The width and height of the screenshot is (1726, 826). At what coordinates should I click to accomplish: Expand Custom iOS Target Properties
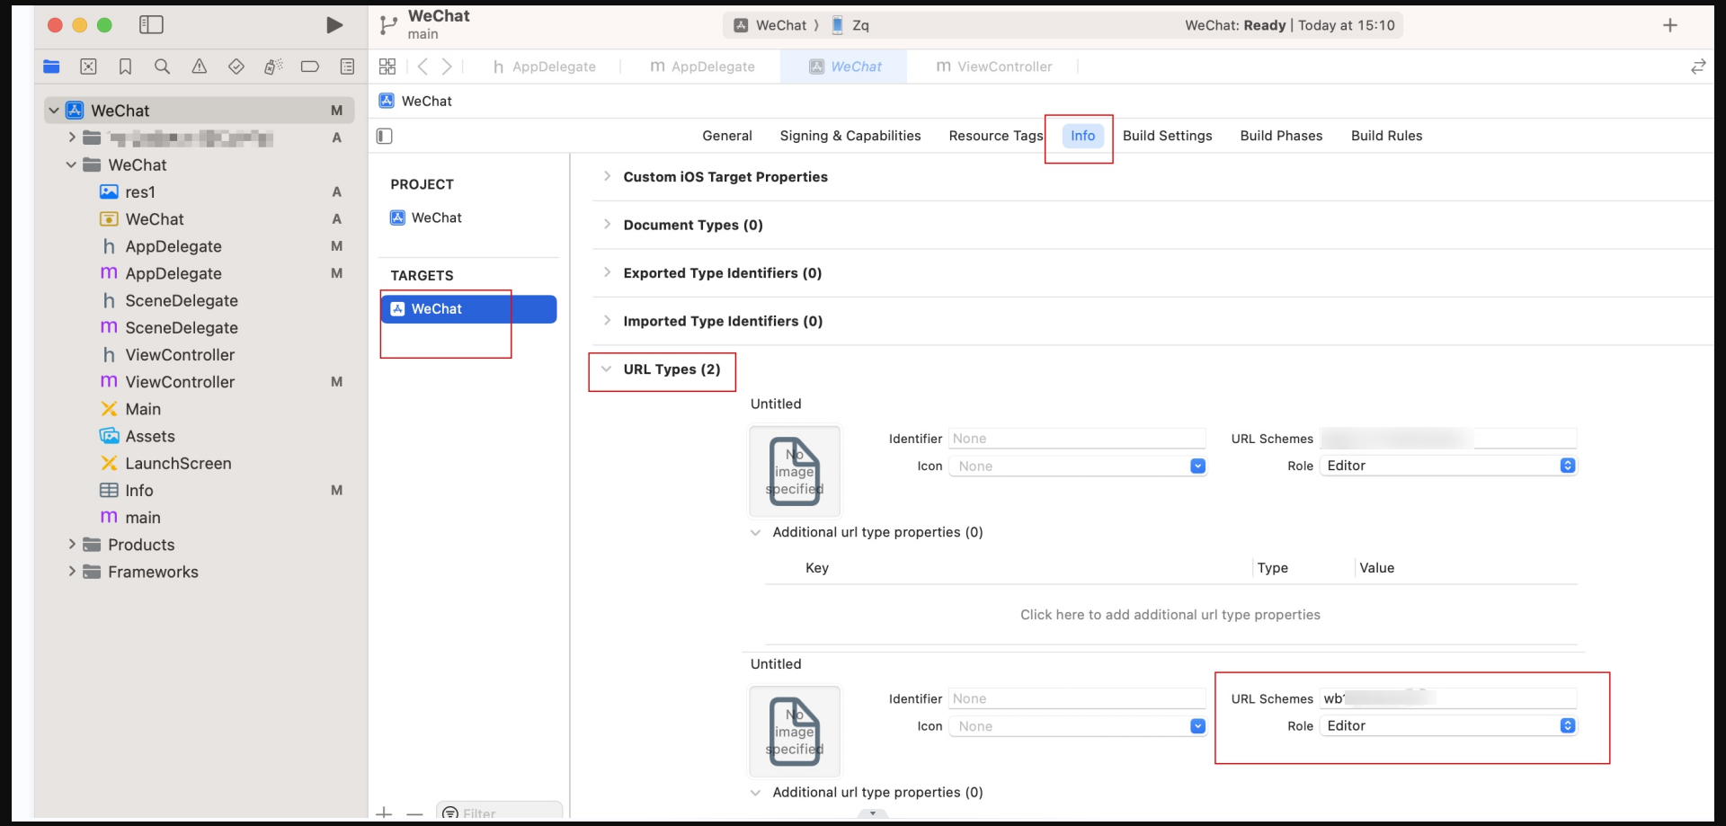click(x=607, y=177)
